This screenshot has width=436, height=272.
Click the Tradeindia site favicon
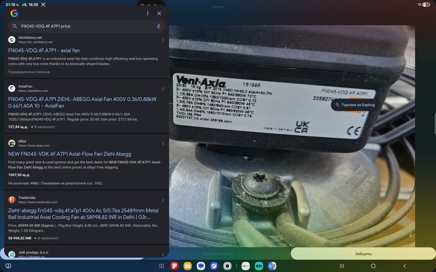[12, 199]
